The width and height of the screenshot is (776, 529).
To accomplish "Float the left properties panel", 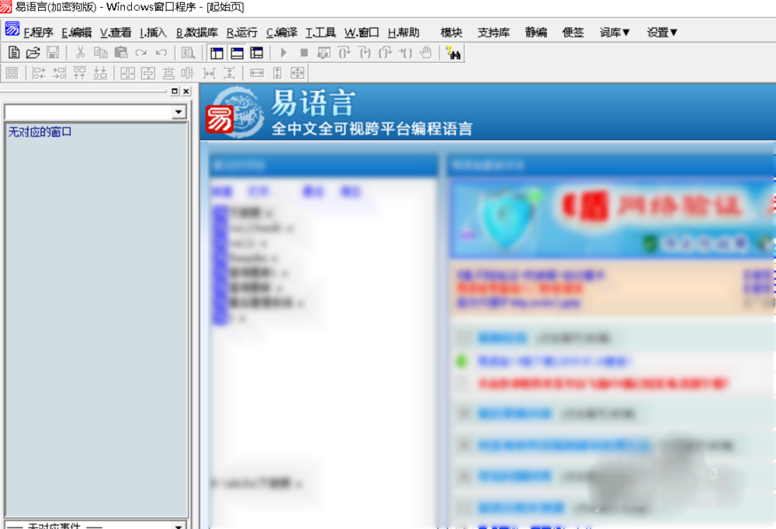I will [174, 91].
